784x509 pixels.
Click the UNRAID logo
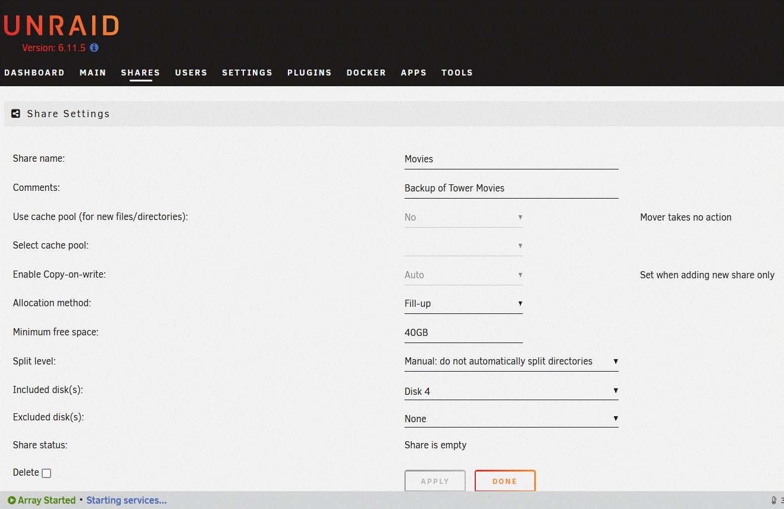click(x=61, y=26)
